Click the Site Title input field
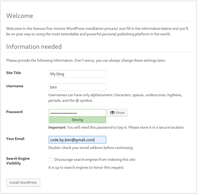This screenshot has height=194, width=197. (77, 74)
